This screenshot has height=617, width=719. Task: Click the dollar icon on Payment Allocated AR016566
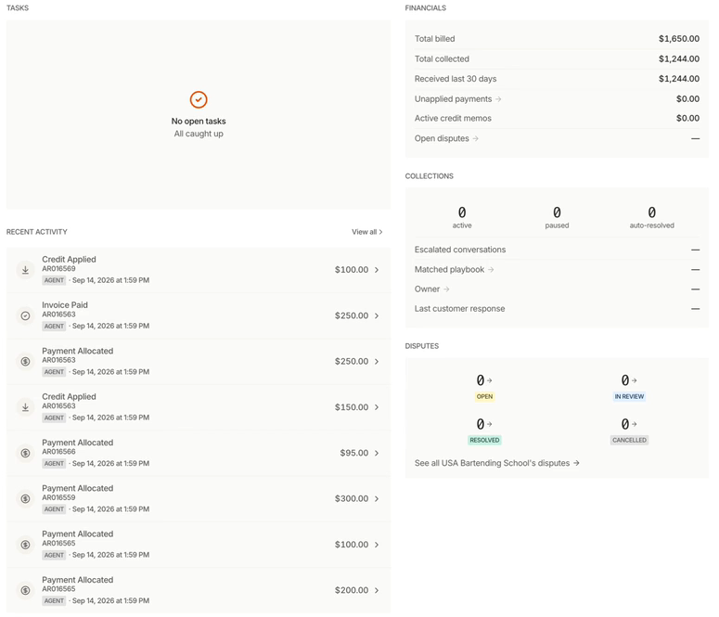(x=26, y=453)
